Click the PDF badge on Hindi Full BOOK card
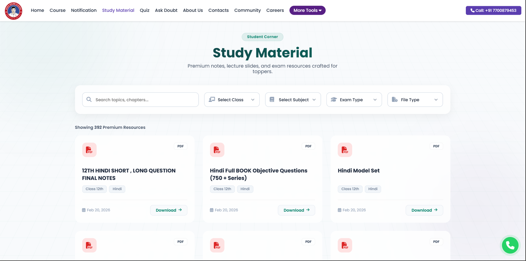Viewport: 526px width, 261px height. click(x=308, y=146)
